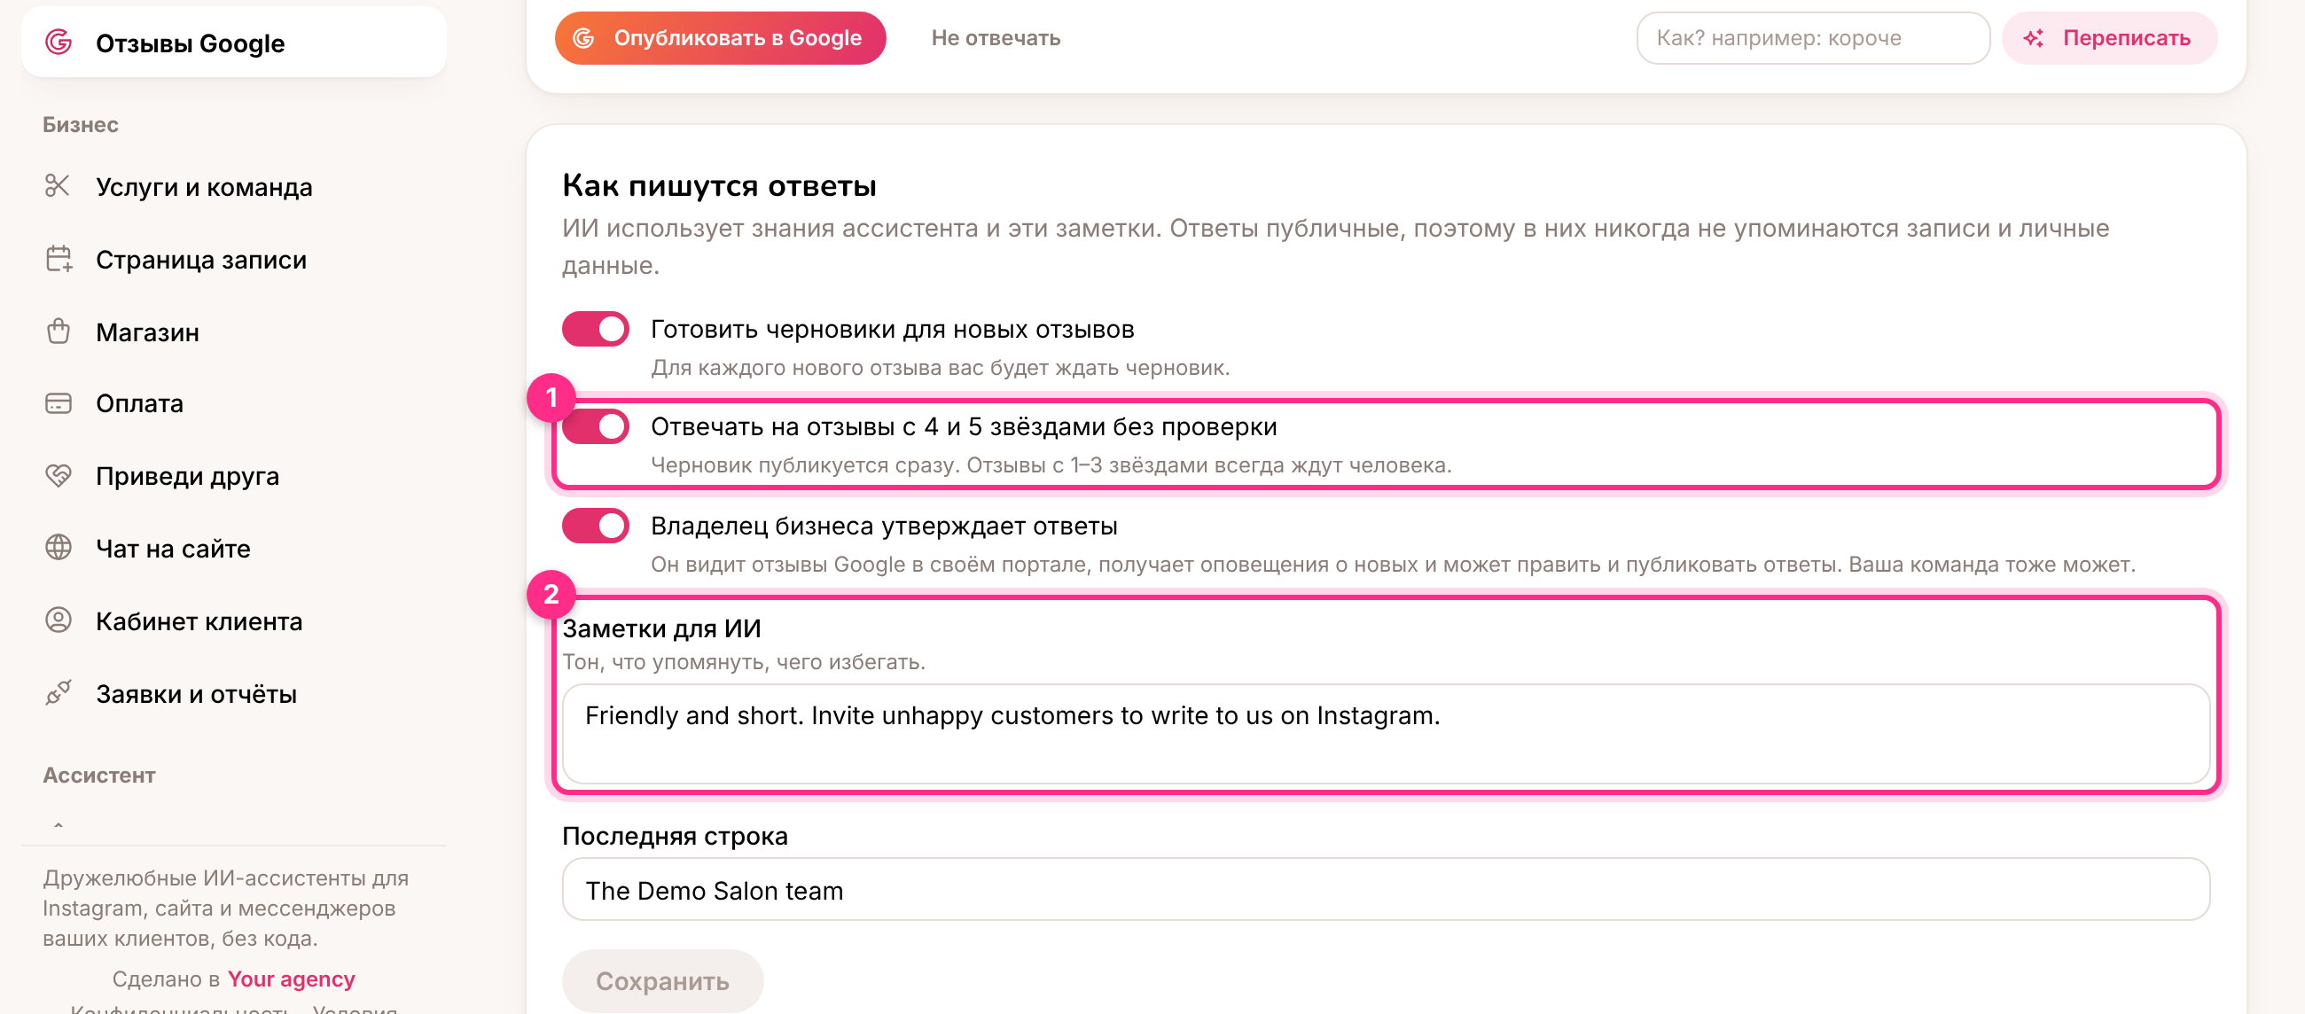Click the plug icon for Заявки и отчёты
The image size is (2305, 1014).
pos(59,693)
